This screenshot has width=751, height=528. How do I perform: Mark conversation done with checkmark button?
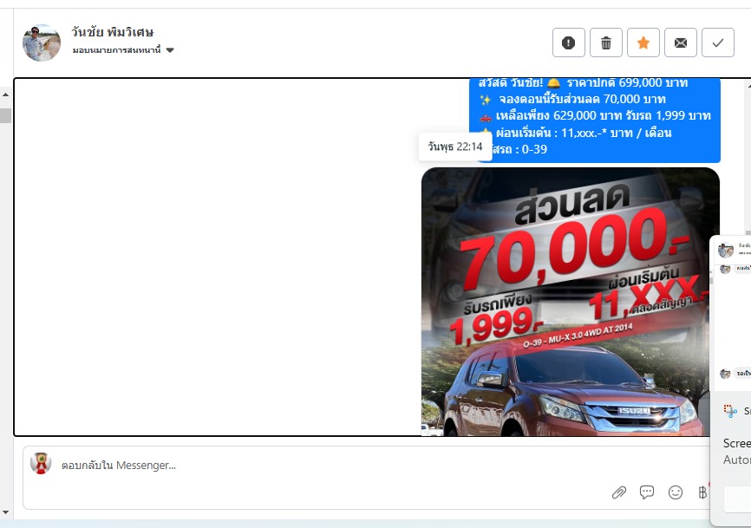click(x=718, y=42)
